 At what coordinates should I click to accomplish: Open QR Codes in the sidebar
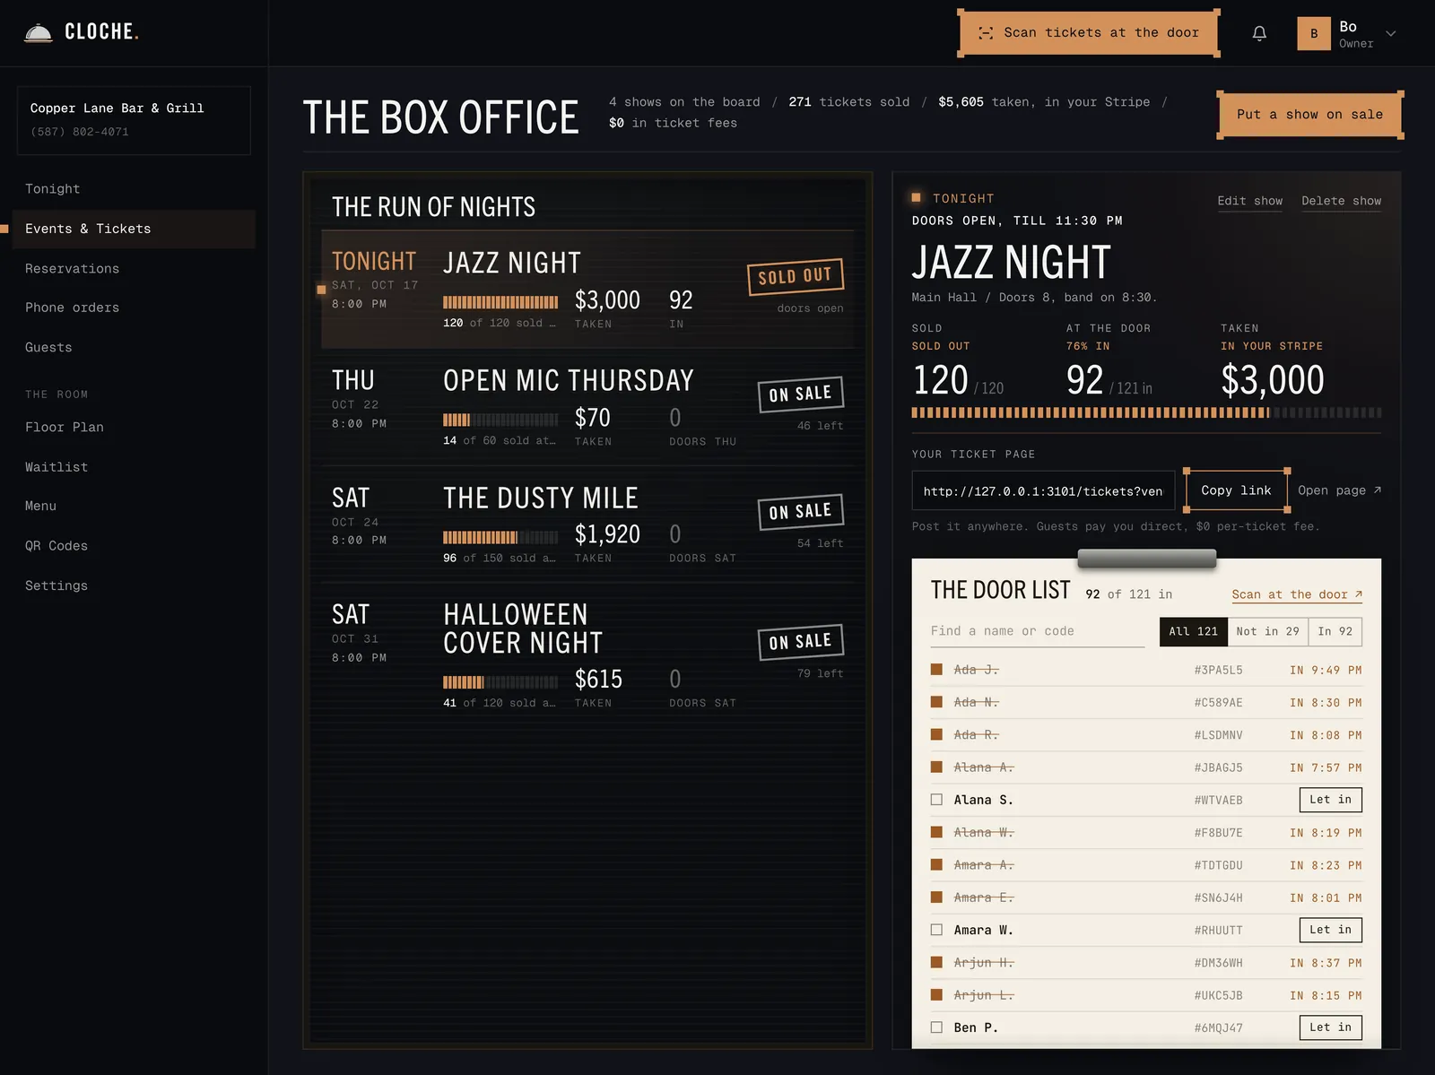(135, 546)
